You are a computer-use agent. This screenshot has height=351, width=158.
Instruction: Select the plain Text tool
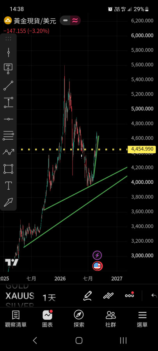point(8,186)
